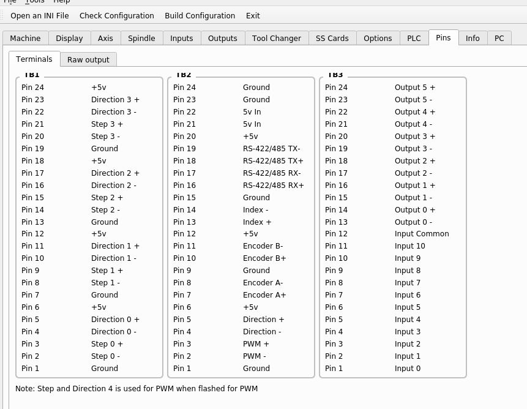The height and width of the screenshot is (409, 527).
Task: Click 'PWM +' in TB2
Action: (x=256, y=344)
